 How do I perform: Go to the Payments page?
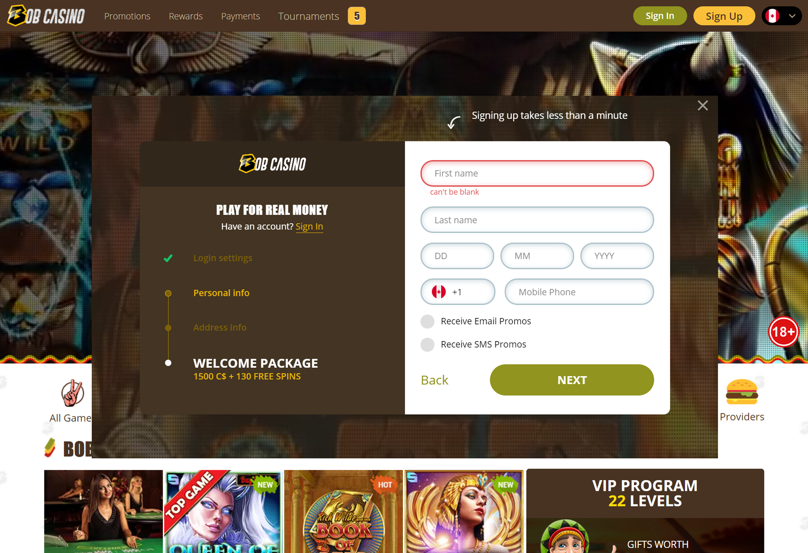240,16
